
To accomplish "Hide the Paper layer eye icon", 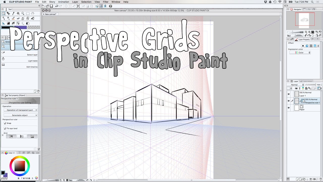I will 289,108.
